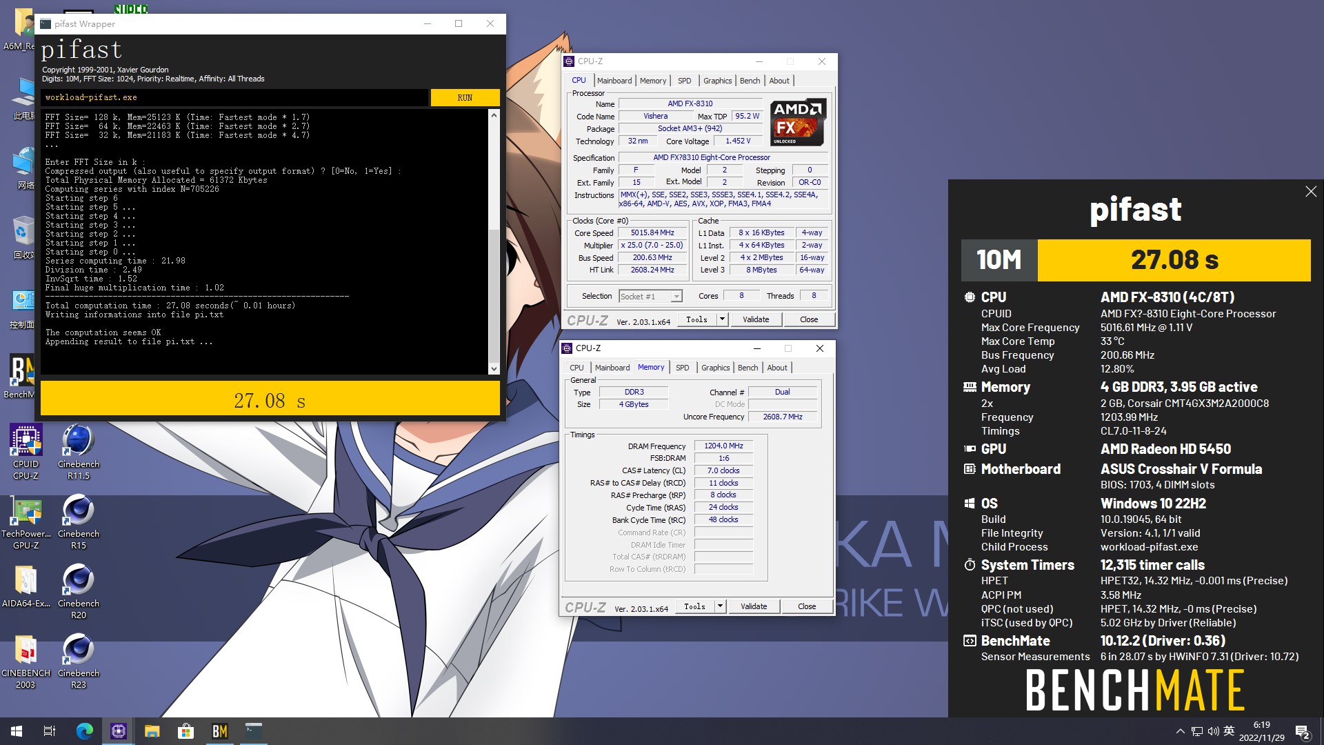This screenshot has height=745, width=1324.
Task: Switch to Mainboard tab in top CPU-Z
Action: point(614,81)
